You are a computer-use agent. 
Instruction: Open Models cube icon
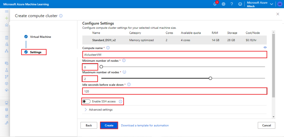pyautogui.click(x=7, y=84)
